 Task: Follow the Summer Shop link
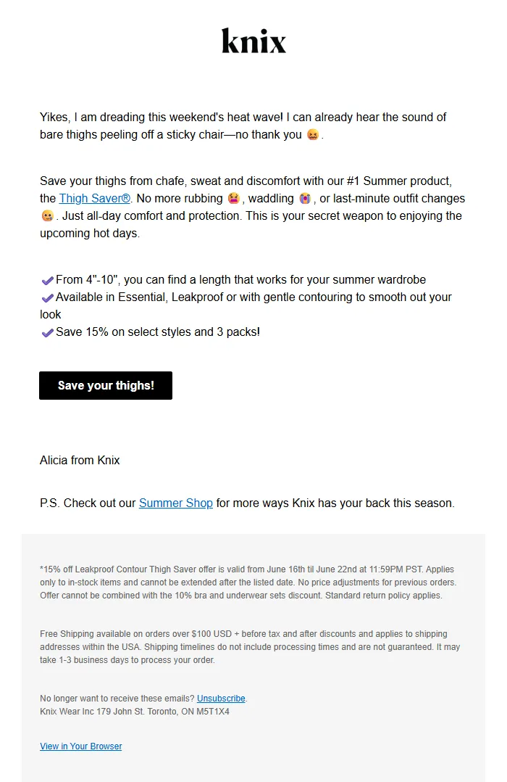point(176,503)
